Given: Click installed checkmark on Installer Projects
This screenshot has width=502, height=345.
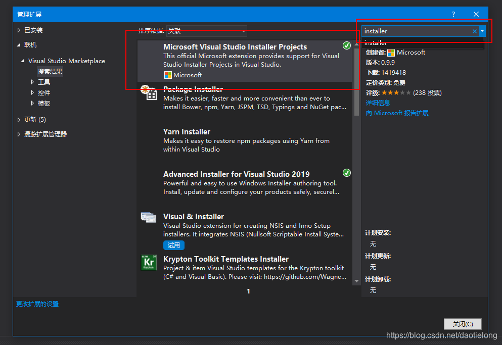Looking at the screenshot, I should pyautogui.click(x=346, y=45).
